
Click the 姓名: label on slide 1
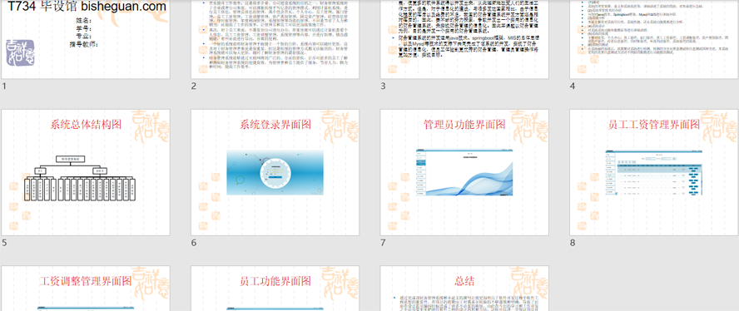83,21
